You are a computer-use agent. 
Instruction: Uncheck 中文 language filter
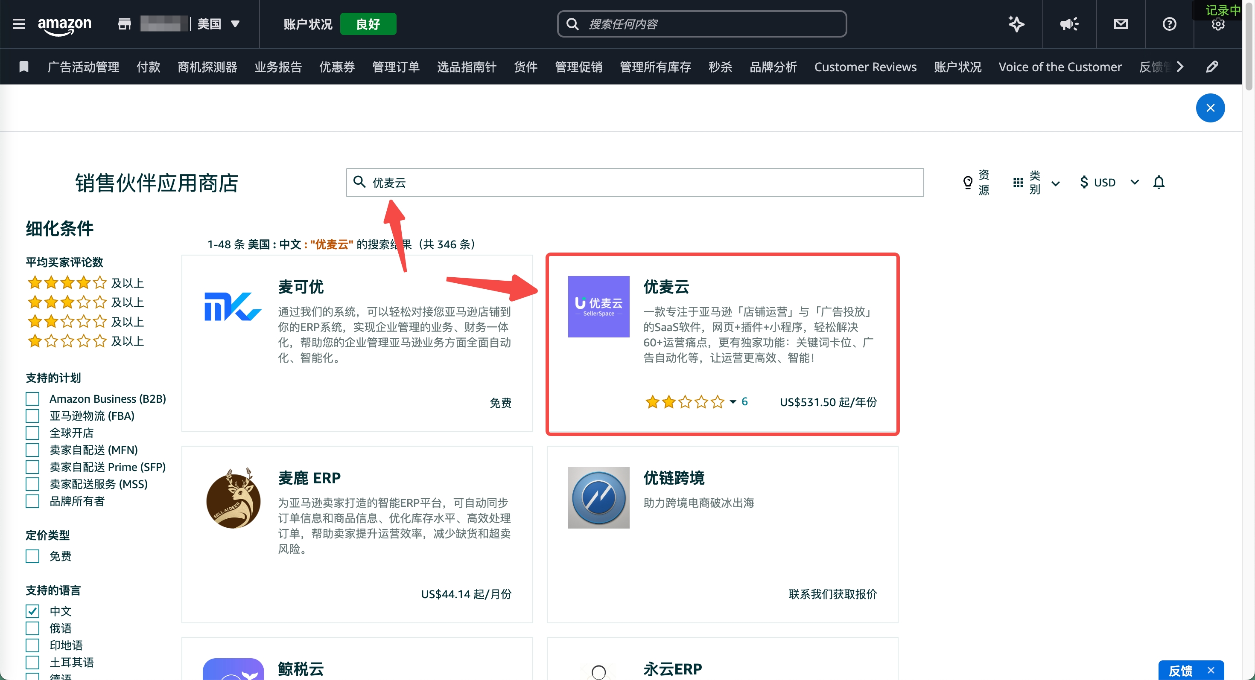tap(32, 611)
